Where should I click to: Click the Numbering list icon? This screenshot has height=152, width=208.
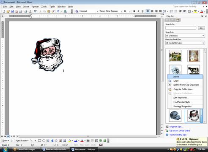tap(172, 11)
